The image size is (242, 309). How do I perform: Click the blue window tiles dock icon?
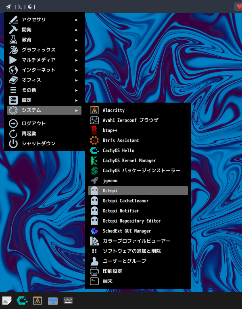pyautogui.click(x=53, y=301)
